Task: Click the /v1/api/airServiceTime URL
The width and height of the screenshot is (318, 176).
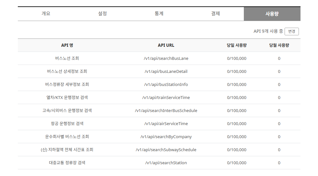Action: pyautogui.click(x=166, y=123)
